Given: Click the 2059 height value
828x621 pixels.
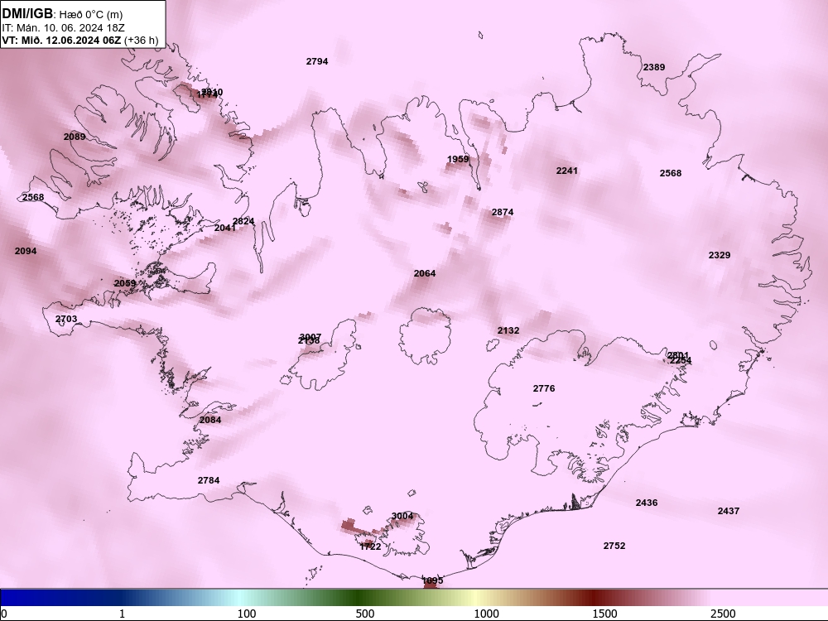Looking at the screenshot, I should (x=125, y=283).
